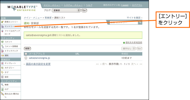Image resolution: width=190 pixels, height=100 pixels.
Task: Click メイン・メニュー in the breadcrumb
Action: pyautogui.click(x=33, y=18)
